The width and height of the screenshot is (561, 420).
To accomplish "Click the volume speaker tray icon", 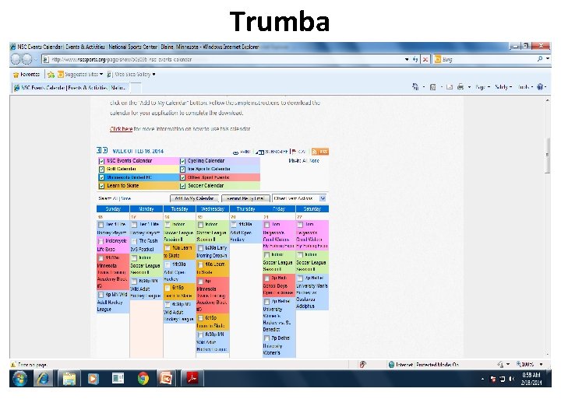I will click(512, 379).
